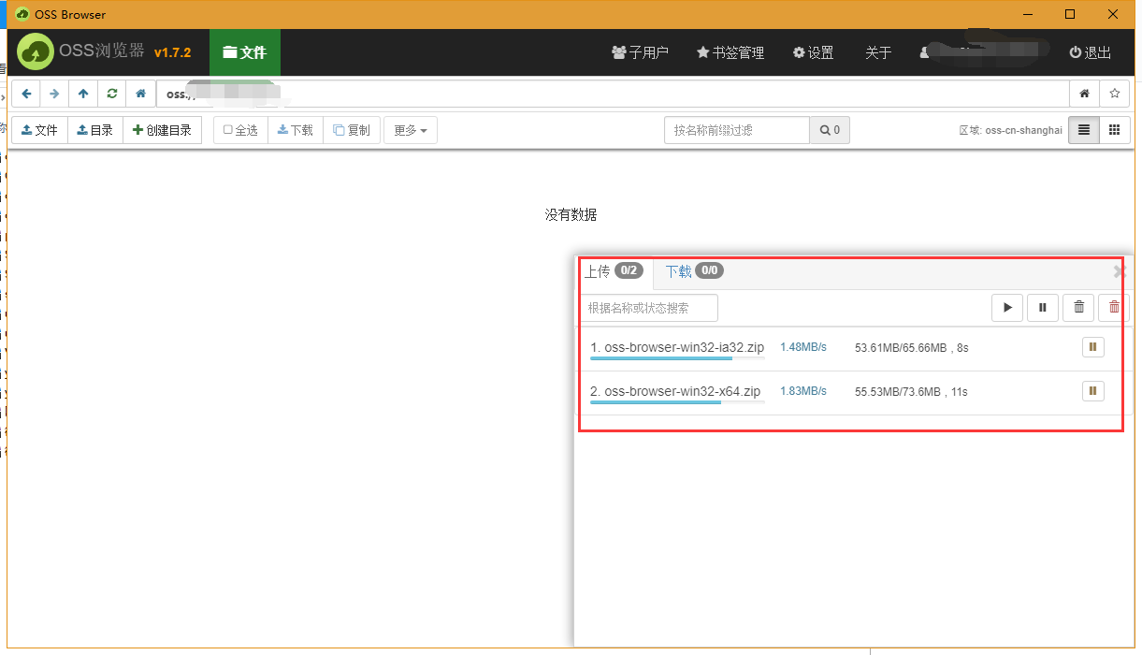This screenshot has height=655, width=1142.
Task: Click the 1.83MB/s speed value
Action: [803, 391]
